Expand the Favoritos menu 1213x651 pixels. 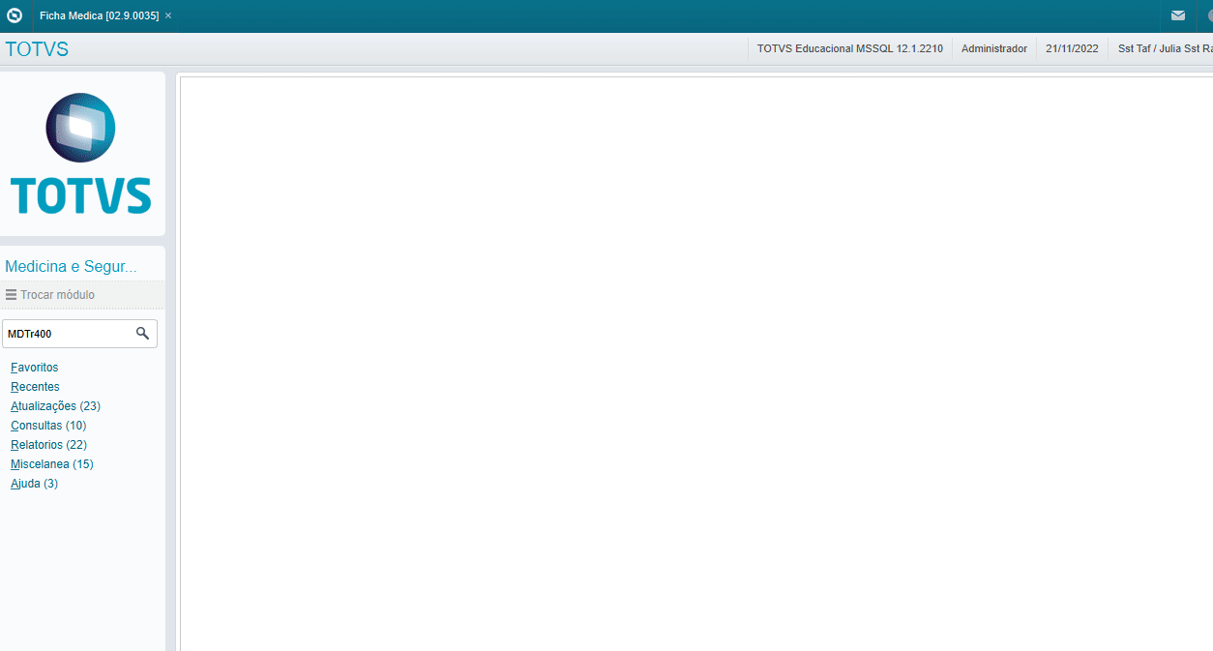[x=34, y=368]
